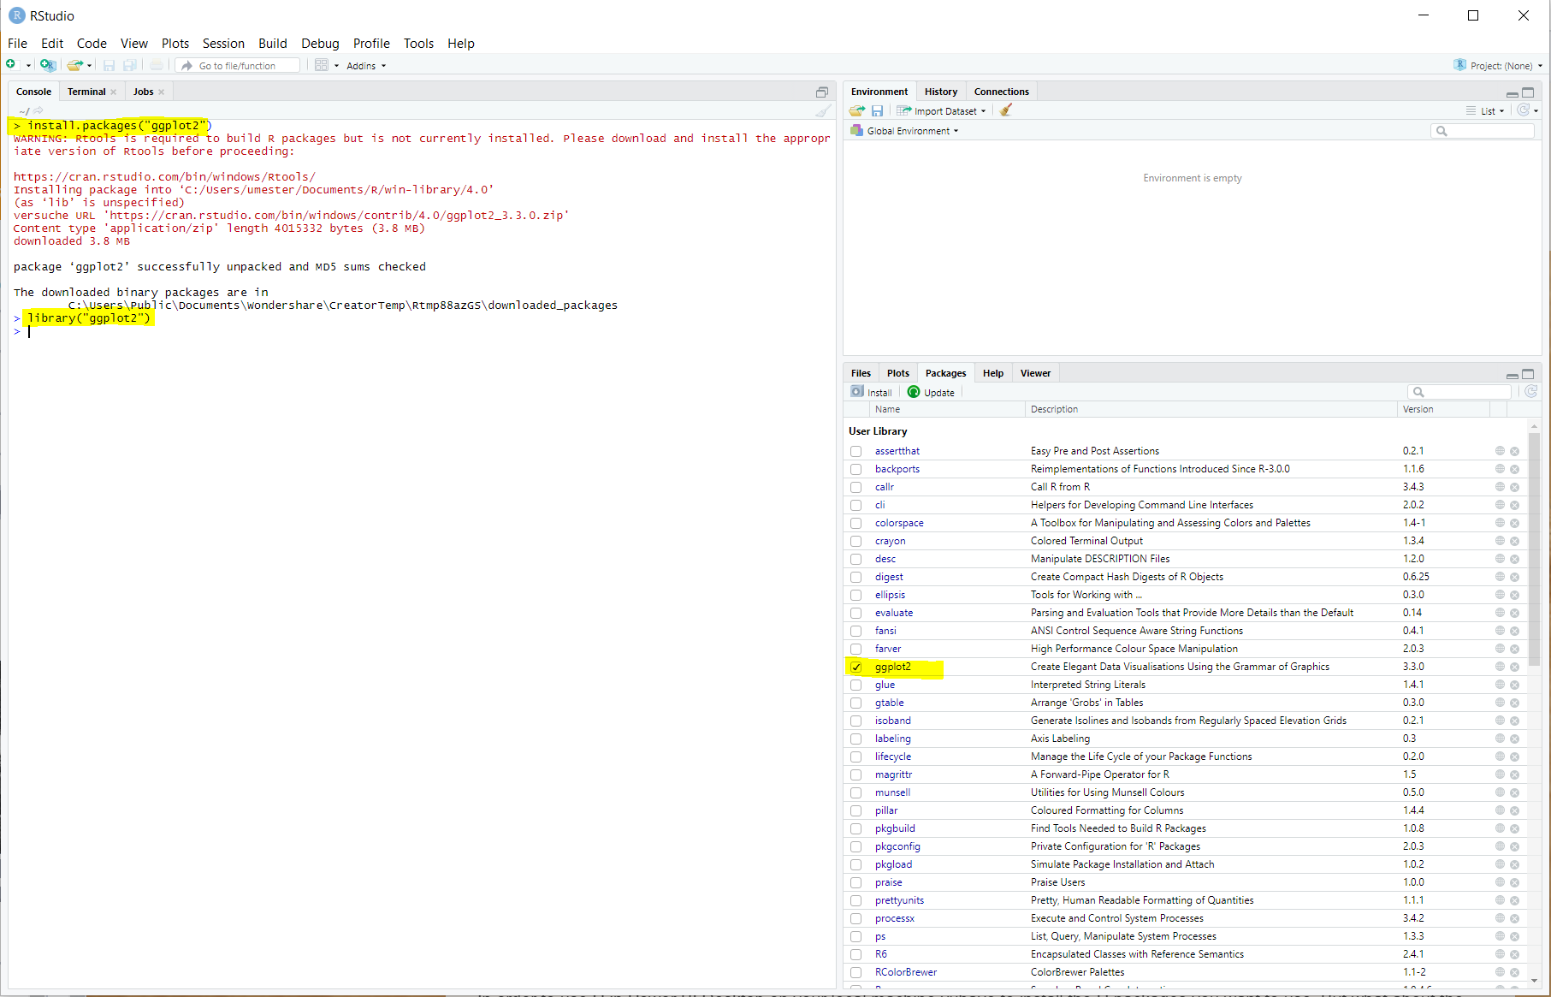The image size is (1551, 997).
Task: Refresh the package list
Action: pyautogui.click(x=1530, y=391)
